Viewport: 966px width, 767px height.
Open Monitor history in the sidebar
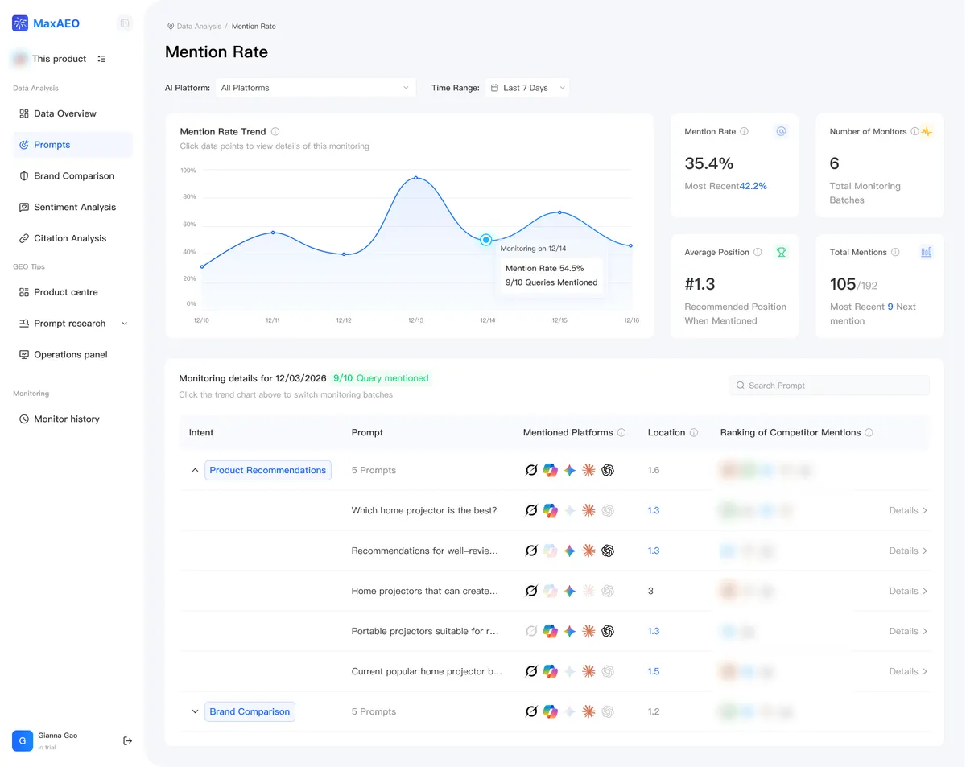[x=72, y=419]
